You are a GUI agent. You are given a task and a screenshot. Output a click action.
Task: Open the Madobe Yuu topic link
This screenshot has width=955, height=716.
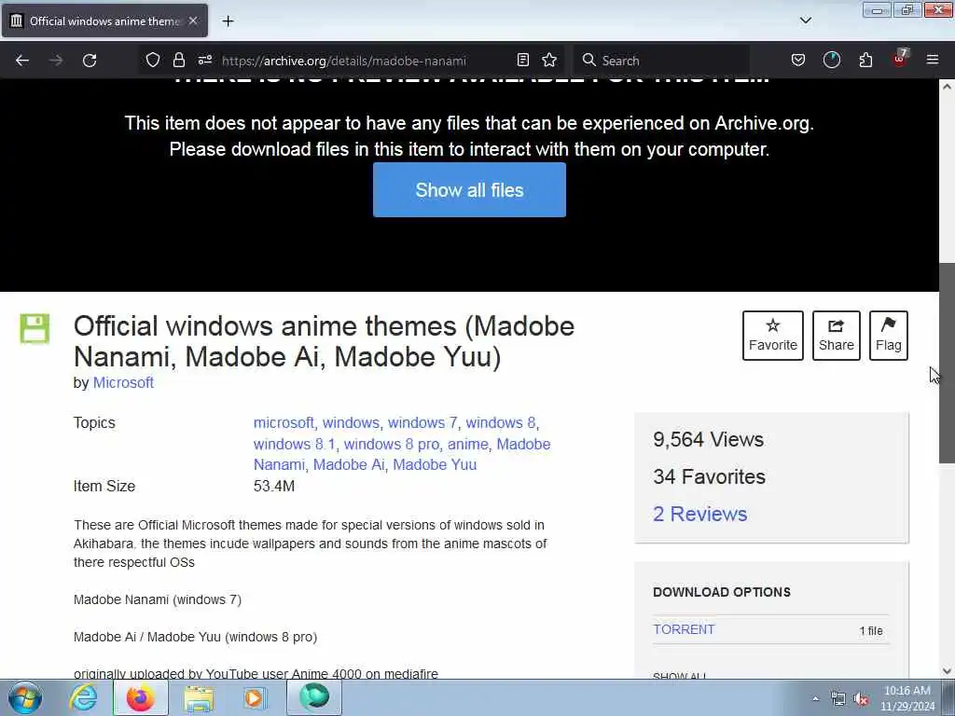tap(435, 464)
